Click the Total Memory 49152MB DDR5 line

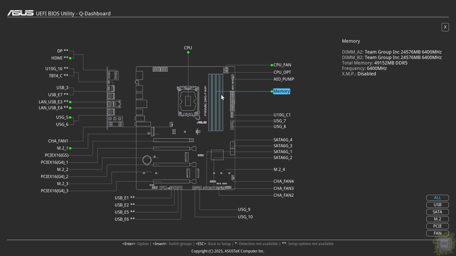(x=375, y=63)
